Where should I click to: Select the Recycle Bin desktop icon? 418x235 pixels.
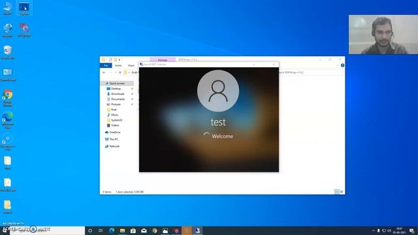[7, 52]
